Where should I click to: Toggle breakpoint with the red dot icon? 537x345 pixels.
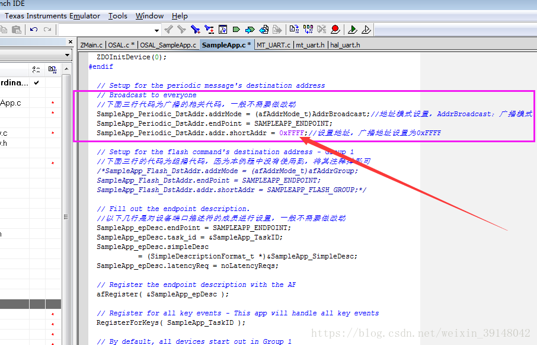click(335, 30)
